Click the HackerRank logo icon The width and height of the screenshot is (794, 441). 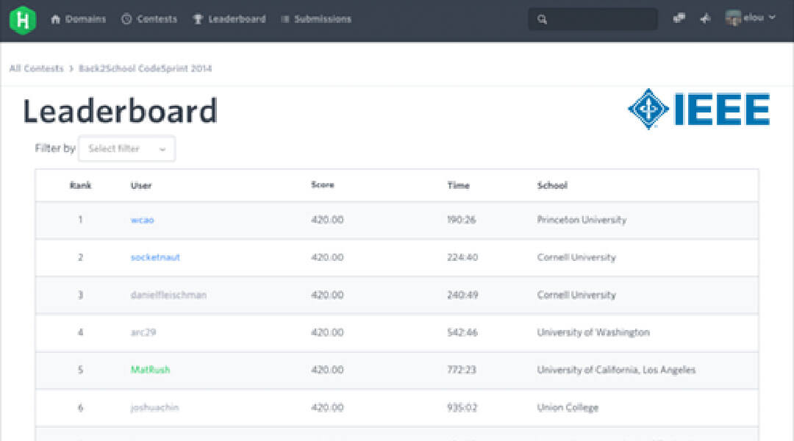[x=23, y=20]
